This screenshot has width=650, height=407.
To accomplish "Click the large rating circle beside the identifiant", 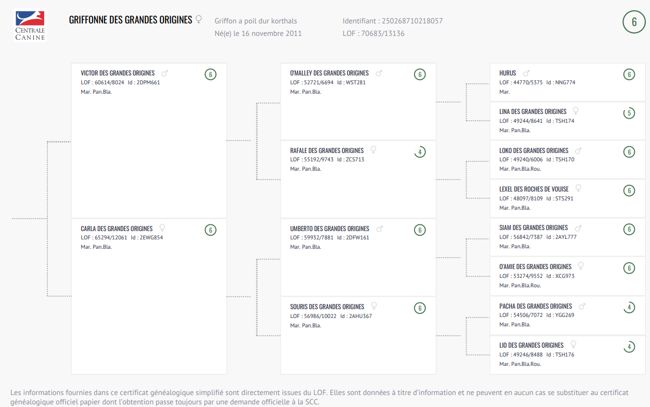I will [634, 22].
